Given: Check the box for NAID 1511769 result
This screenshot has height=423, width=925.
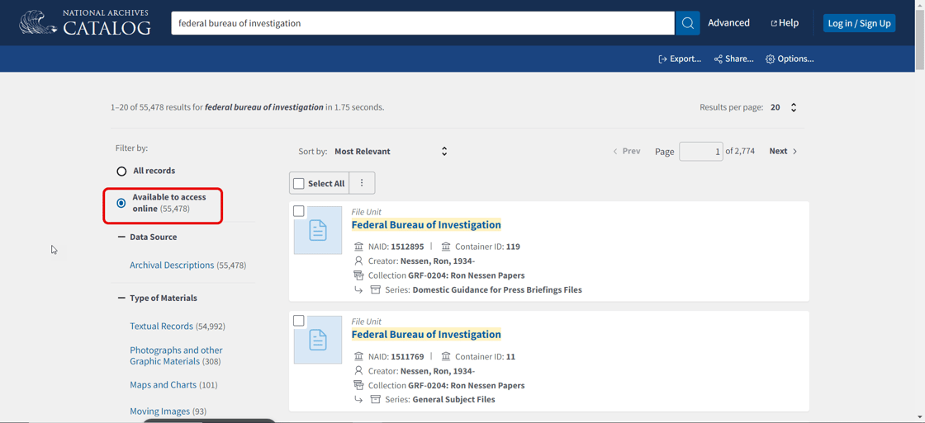Looking at the screenshot, I should tap(299, 321).
